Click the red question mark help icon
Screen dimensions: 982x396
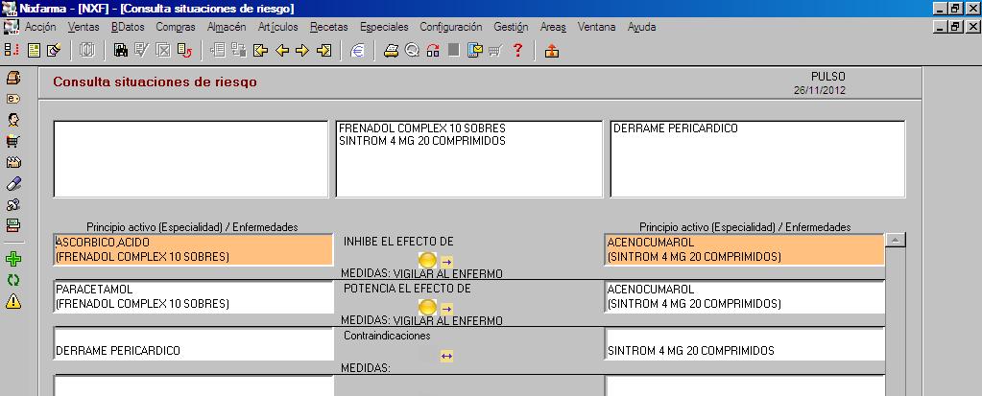517,50
